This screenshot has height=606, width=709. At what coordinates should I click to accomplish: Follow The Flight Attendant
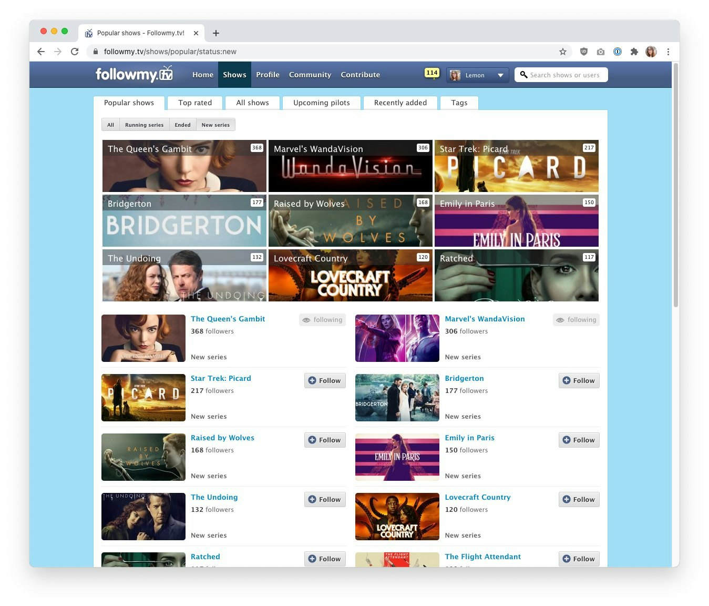[579, 559]
